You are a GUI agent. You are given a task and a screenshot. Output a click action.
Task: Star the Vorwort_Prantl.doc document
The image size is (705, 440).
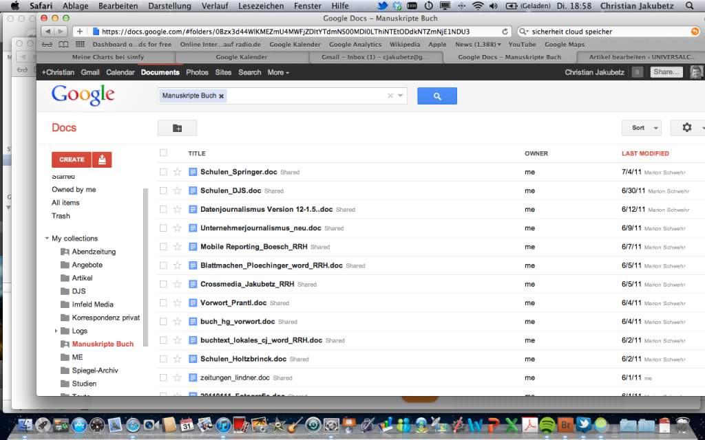click(x=177, y=303)
